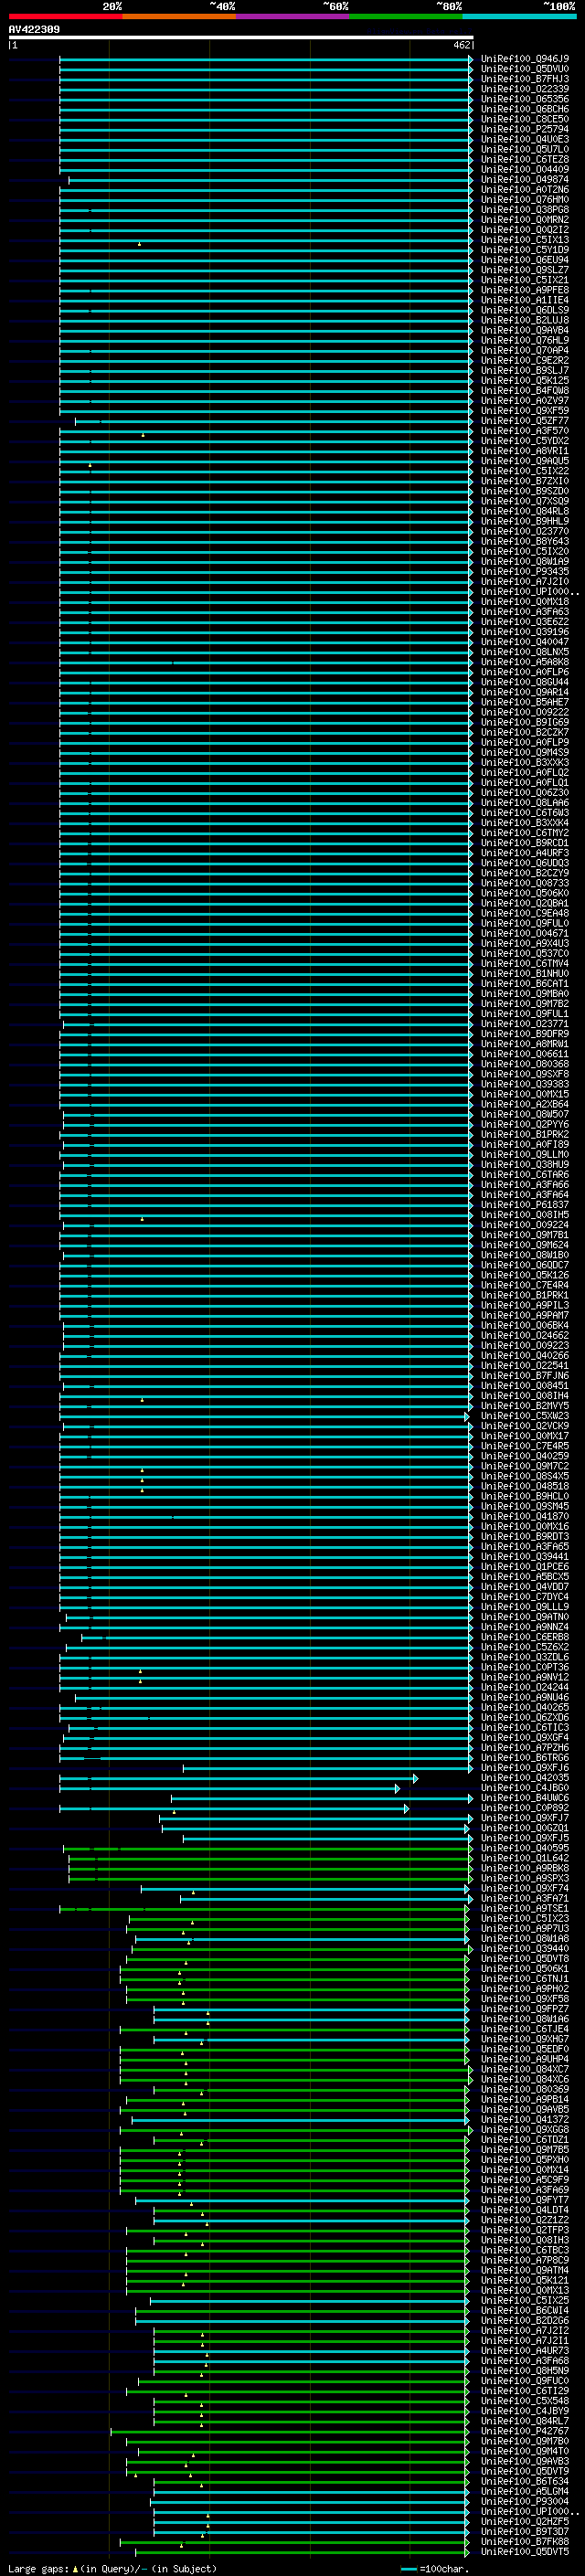Click the purple segment of identity color scale
The height and width of the screenshot is (2576, 585).
coord(293,16)
